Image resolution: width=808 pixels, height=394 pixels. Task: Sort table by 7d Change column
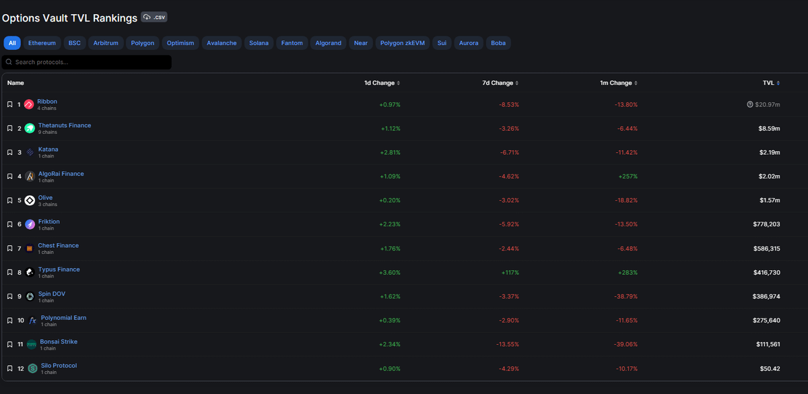coord(500,83)
